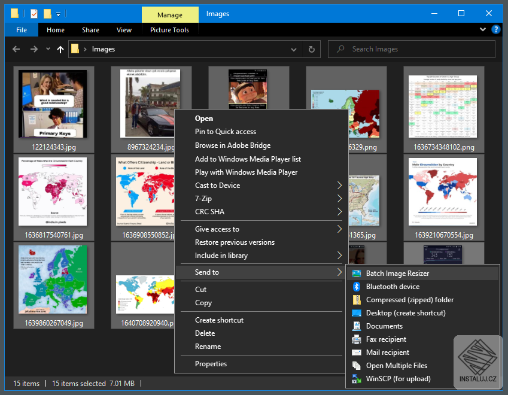
Task: Refresh the Images folder view
Action: click(311, 49)
